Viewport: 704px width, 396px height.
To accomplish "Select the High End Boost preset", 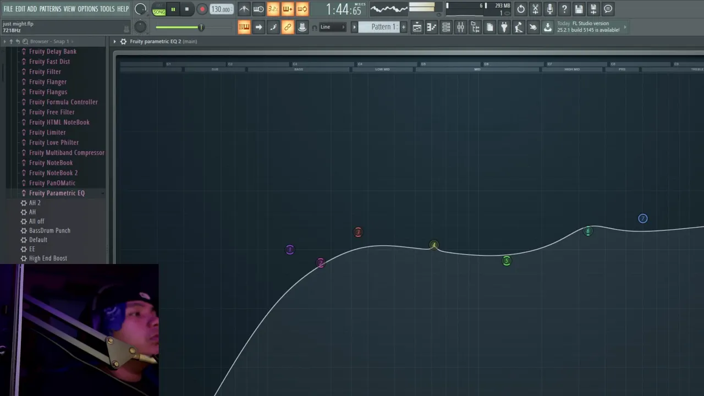I will (x=48, y=258).
